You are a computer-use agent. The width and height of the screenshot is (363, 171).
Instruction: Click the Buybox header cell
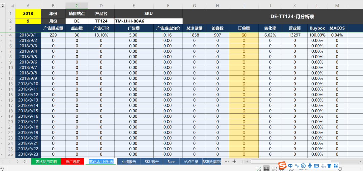317,28
